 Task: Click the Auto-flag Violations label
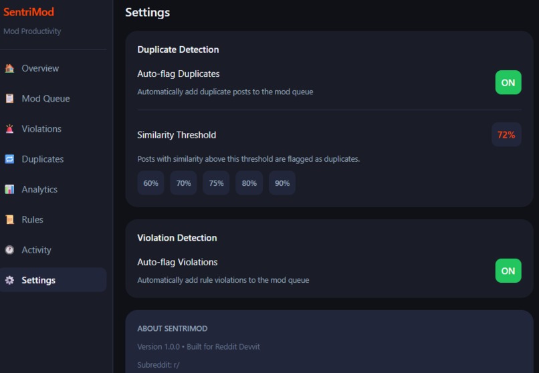coord(177,262)
